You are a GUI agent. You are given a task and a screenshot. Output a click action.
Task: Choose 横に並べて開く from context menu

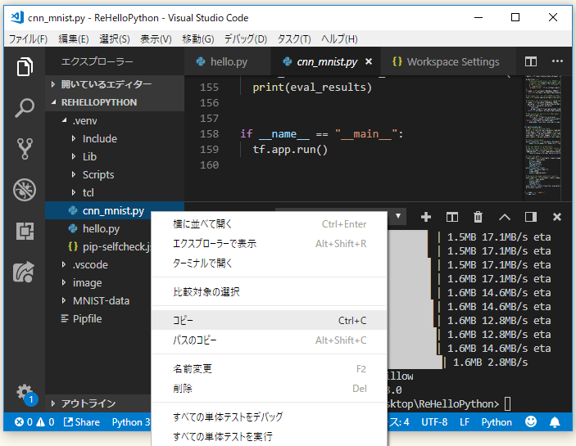[270, 224]
